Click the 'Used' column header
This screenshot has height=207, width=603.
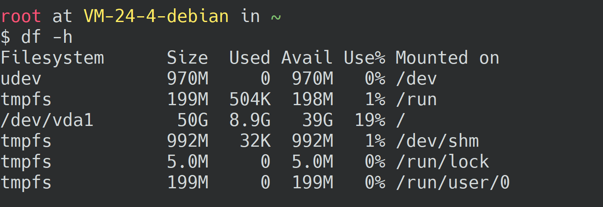(x=249, y=58)
